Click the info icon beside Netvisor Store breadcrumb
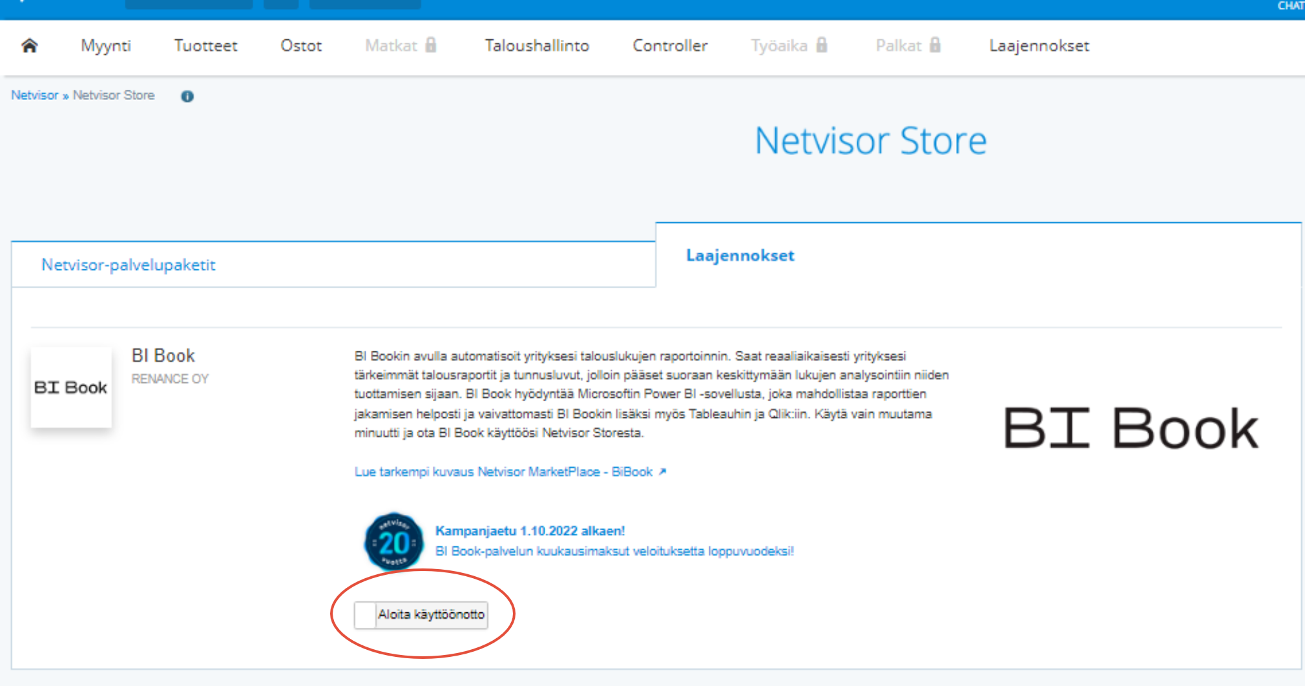Screen dimensions: 1305x686 (x=187, y=96)
